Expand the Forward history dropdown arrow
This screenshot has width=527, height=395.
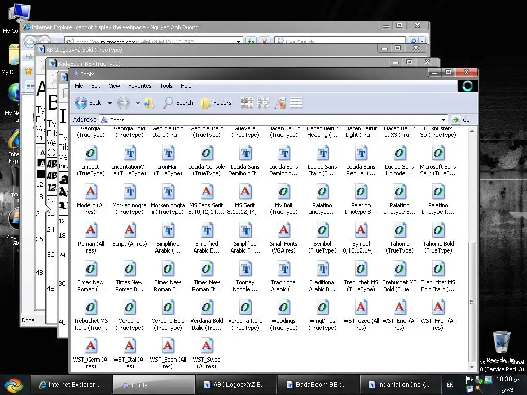138,103
